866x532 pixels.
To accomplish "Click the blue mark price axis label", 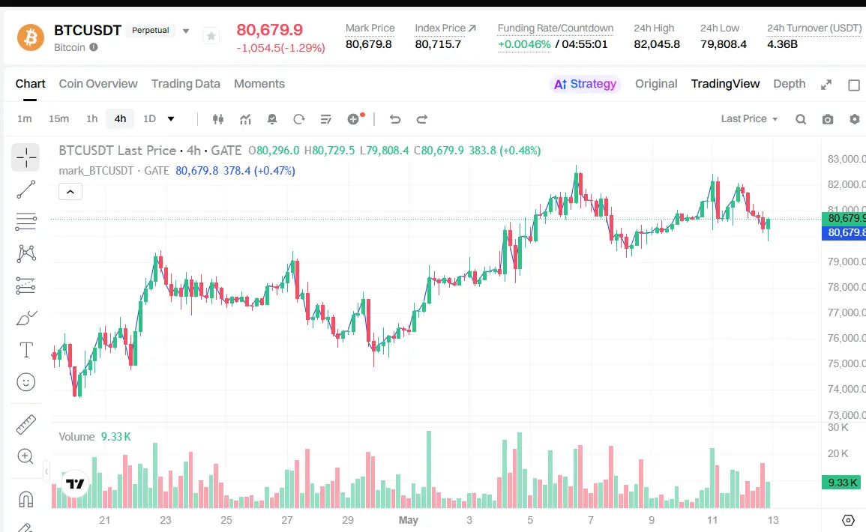I will [x=844, y=232].
